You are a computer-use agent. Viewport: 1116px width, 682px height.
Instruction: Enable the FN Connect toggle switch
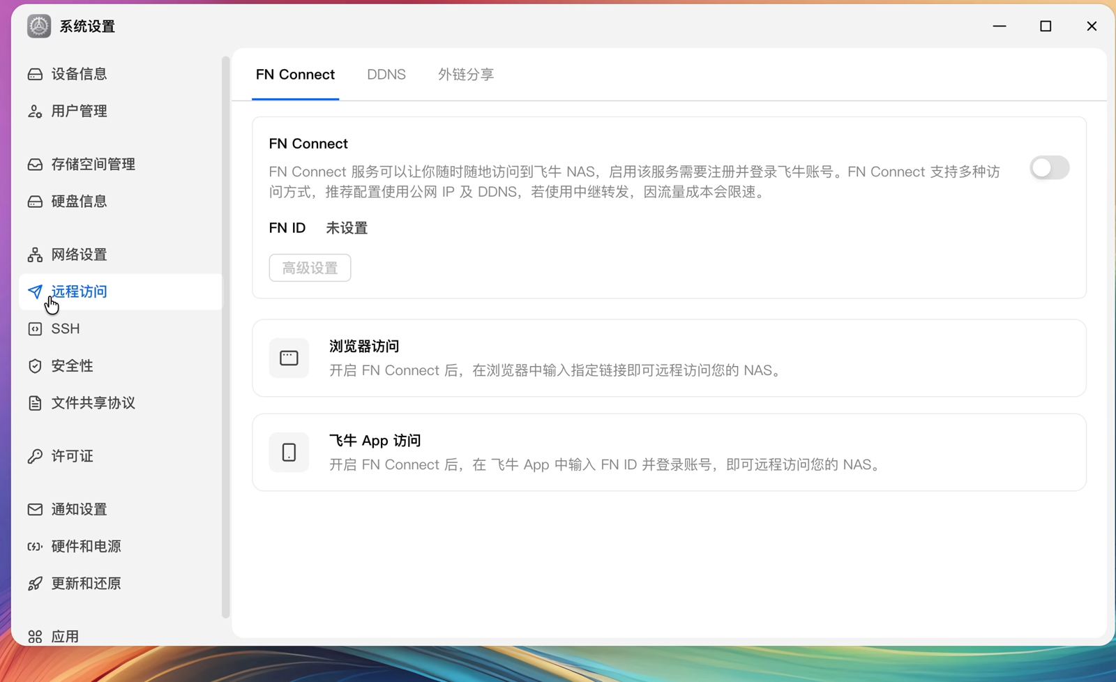(x=1049, y=168)
